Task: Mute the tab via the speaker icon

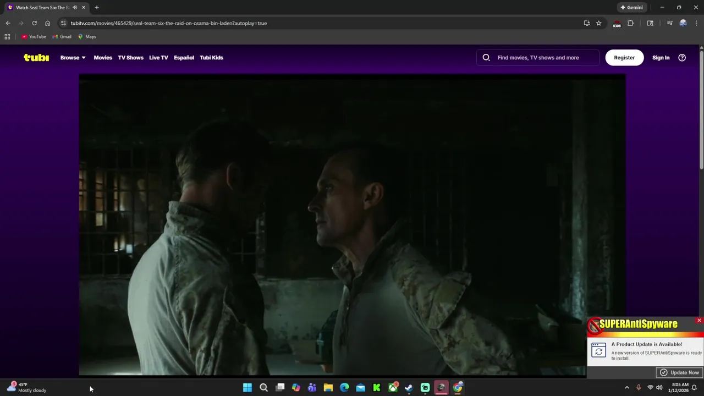Action: pyautogui.click(x=75, y=7)
